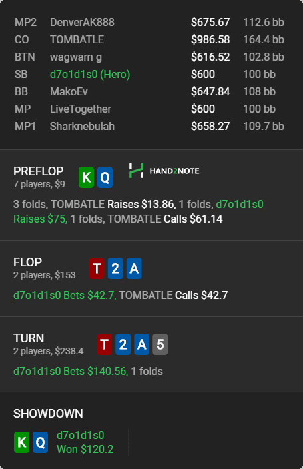Open d7o1d1s0 Hero link in player list

coord(74,74)
